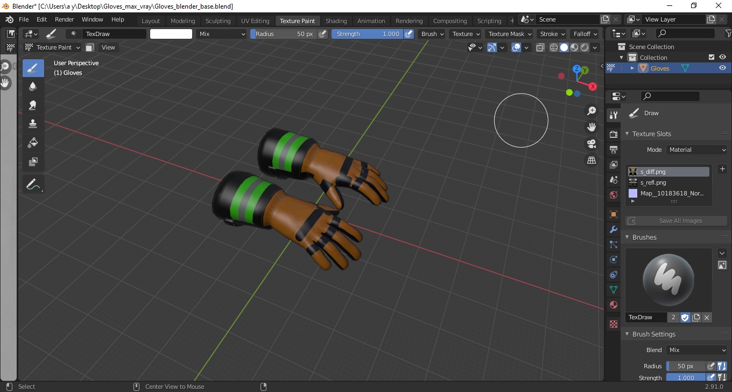This screenshot has width=732, height=392.
Task: Open the texture slot Mode Material dropdown
Action: (x=696, y=150)
